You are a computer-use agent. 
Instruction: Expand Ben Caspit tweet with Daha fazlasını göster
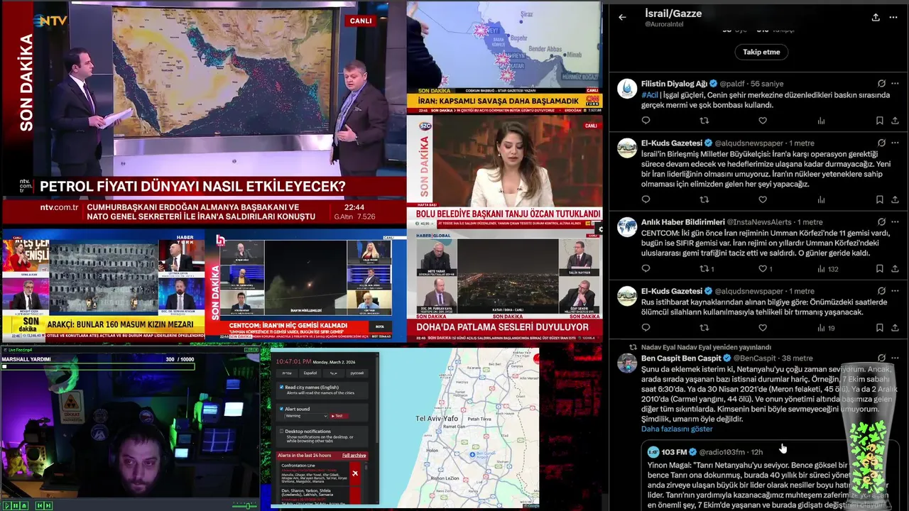[x=677, y=429]
